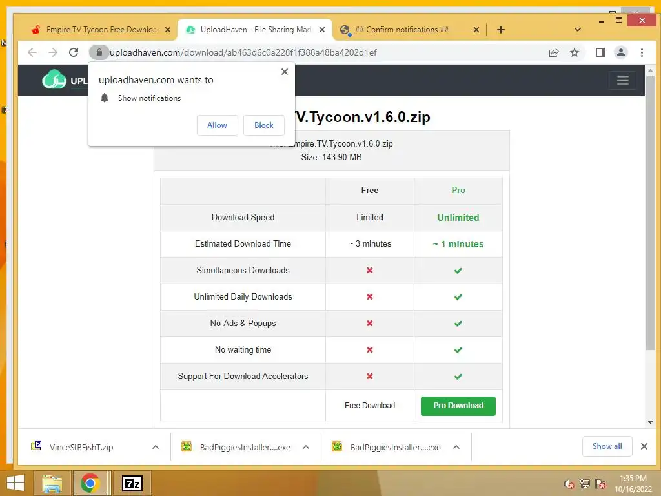Click the scrollbar up arrow
The width and height of the screenshot is (661, 496).
pos(650,71)
